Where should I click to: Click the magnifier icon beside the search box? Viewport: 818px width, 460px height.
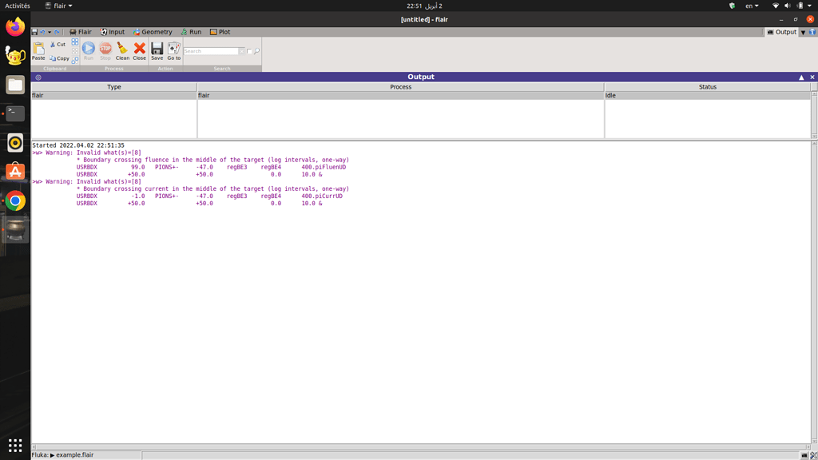(x=257, y=50)
